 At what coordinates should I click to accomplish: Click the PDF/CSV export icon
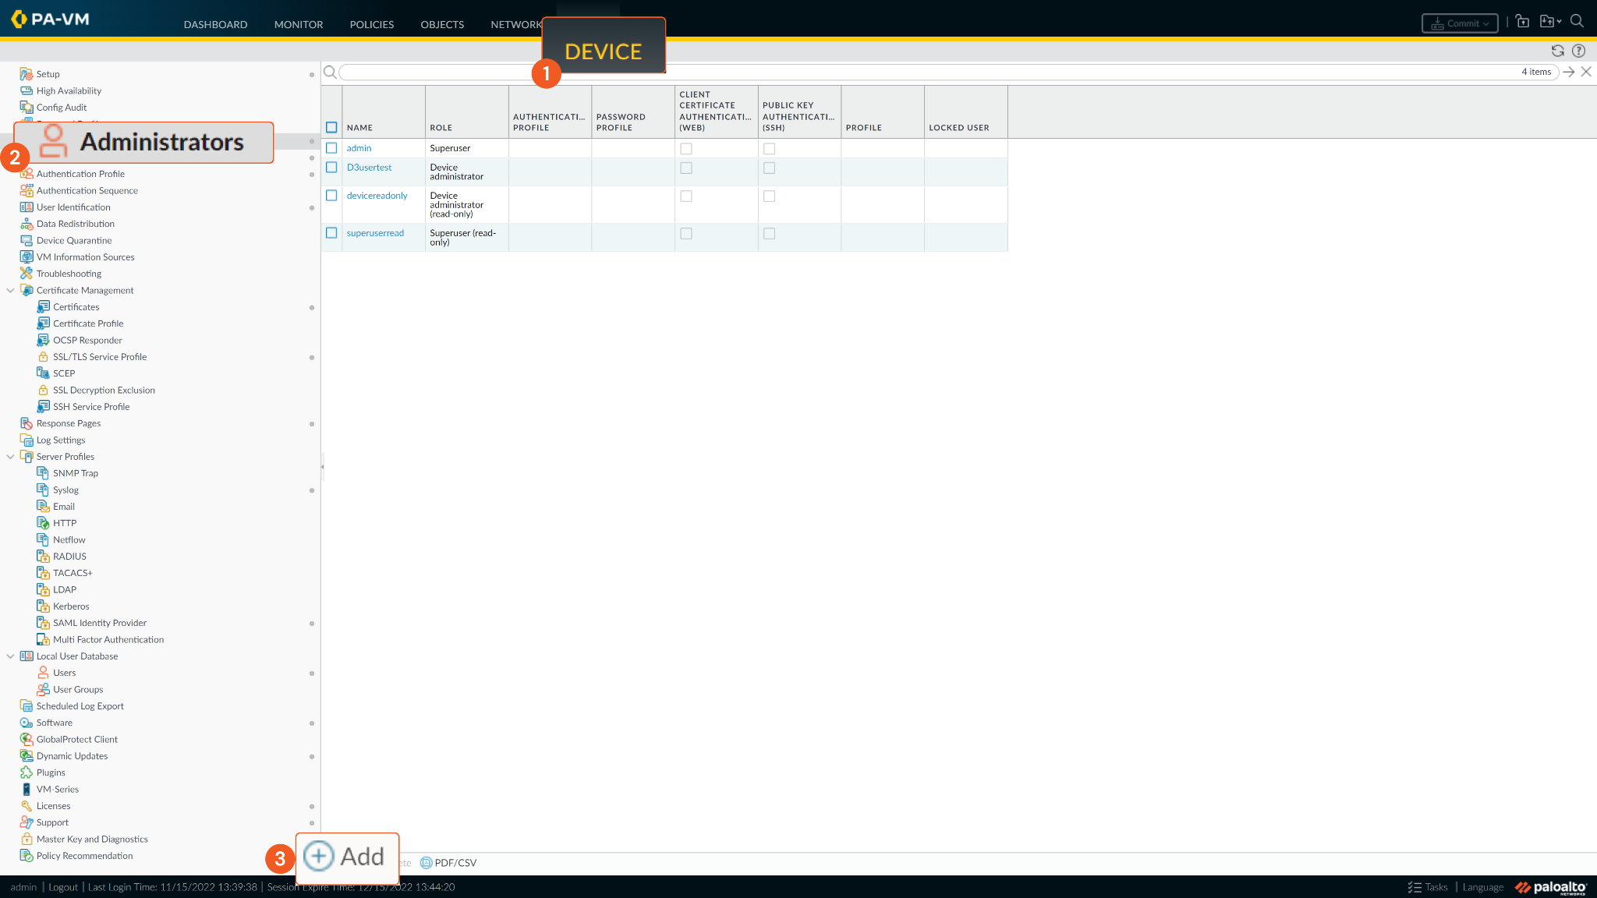click(427, 863)
